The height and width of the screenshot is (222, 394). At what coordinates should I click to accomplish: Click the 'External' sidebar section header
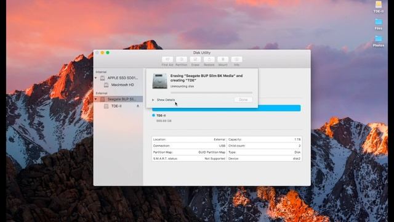[x=102, y=93]
